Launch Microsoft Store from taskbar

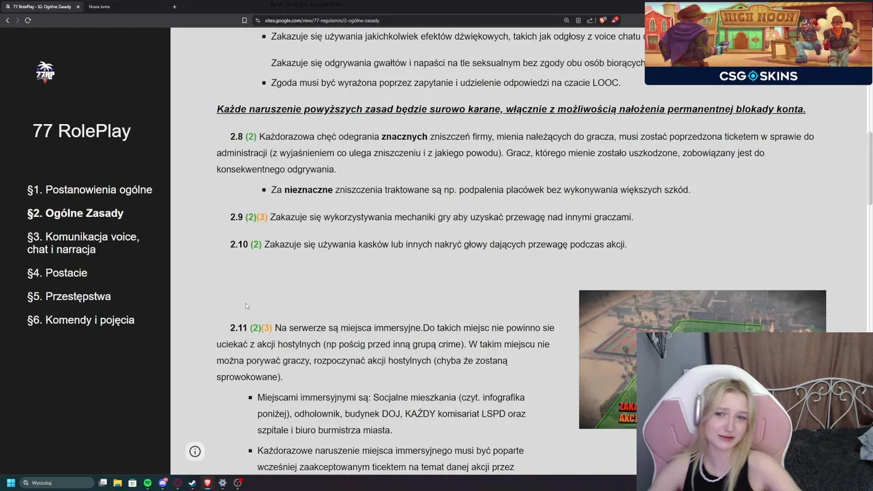click(132, 483)
